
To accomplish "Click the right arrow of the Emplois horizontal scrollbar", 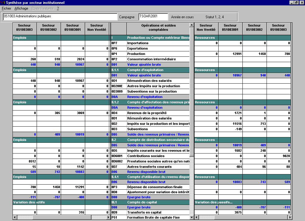I will coord(108,217).
